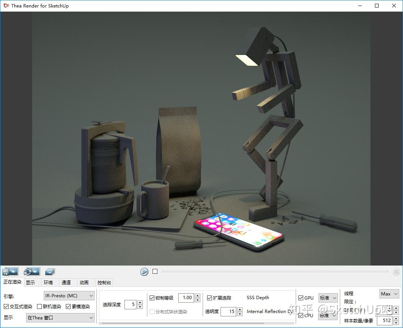Click the render region square next to play
This screenshot has width=403, height=328.
155,272
